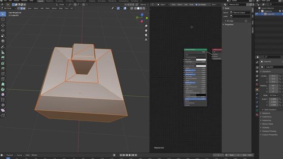283x159 pixels.
Task: Open the Edit Mode dropdown
Action: point(8,8)
